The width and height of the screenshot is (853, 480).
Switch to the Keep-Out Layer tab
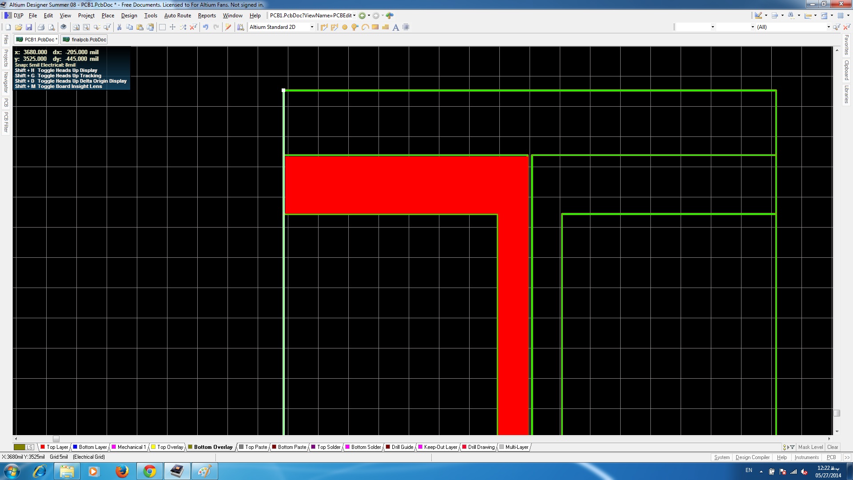coord(437,447)
